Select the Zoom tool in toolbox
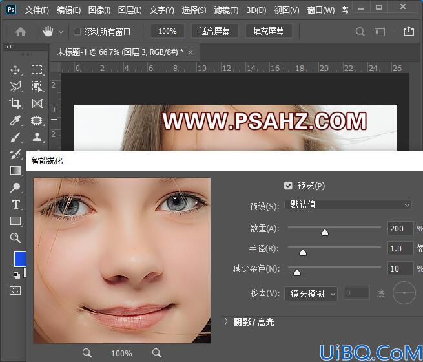Screen dimensions: 423x362 click(x=15, y=238)
